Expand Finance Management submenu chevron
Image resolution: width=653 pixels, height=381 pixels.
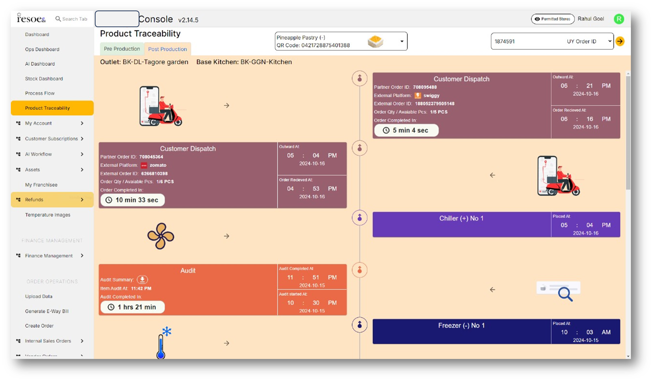82,256
